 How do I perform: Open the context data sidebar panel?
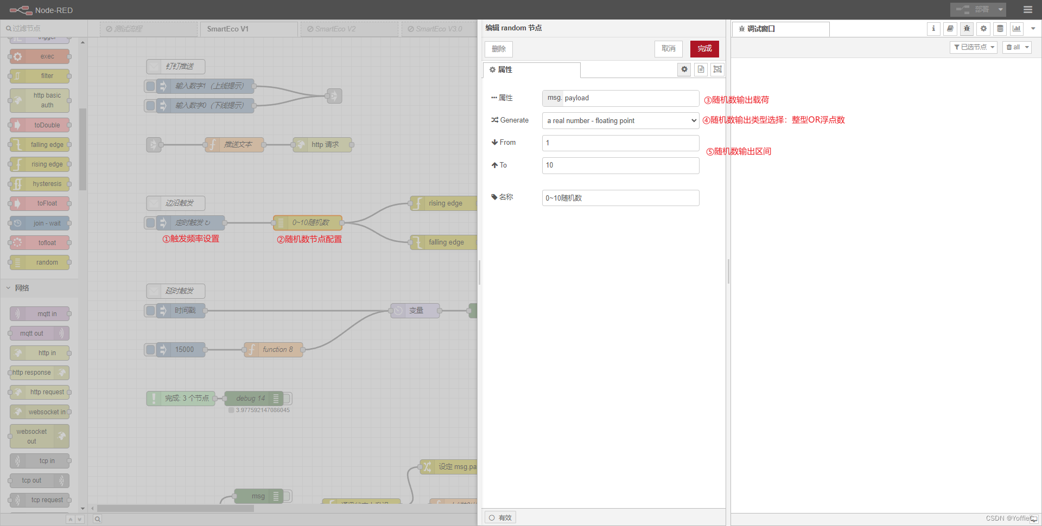(1000, 29)
